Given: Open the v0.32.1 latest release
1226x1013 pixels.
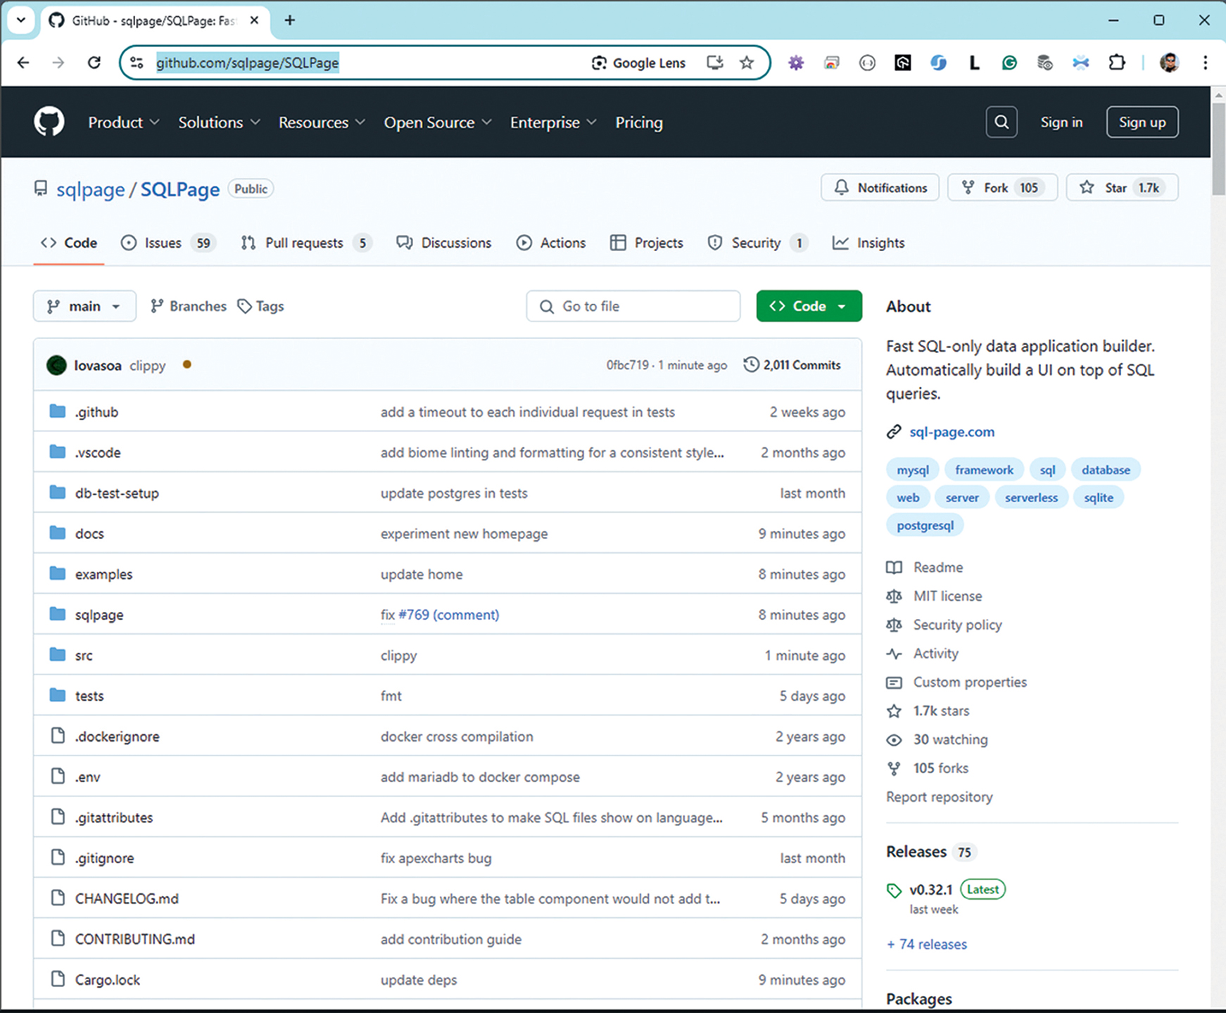Looking at the screenshot, I should [930, 890].
